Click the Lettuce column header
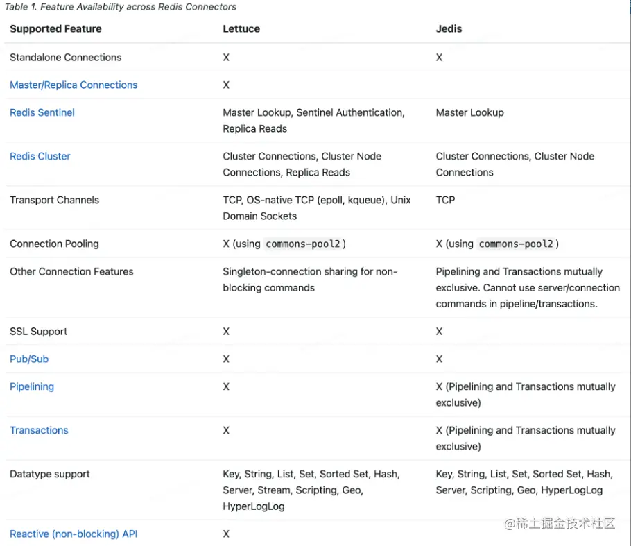The width and height of the screenshot is (631, 546). (241, 28)
